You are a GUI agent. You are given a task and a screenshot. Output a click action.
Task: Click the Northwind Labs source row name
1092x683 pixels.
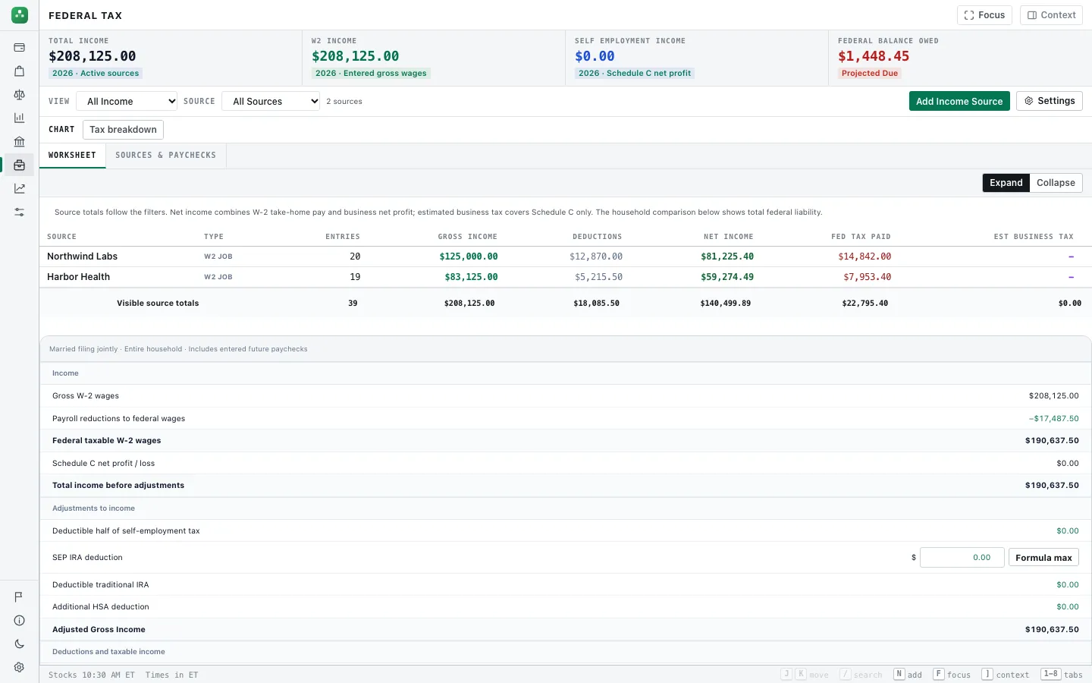[82, 257]
